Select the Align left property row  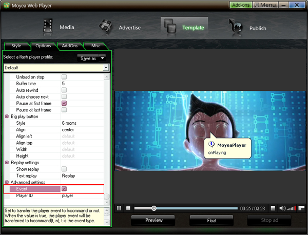coord(56,136)
